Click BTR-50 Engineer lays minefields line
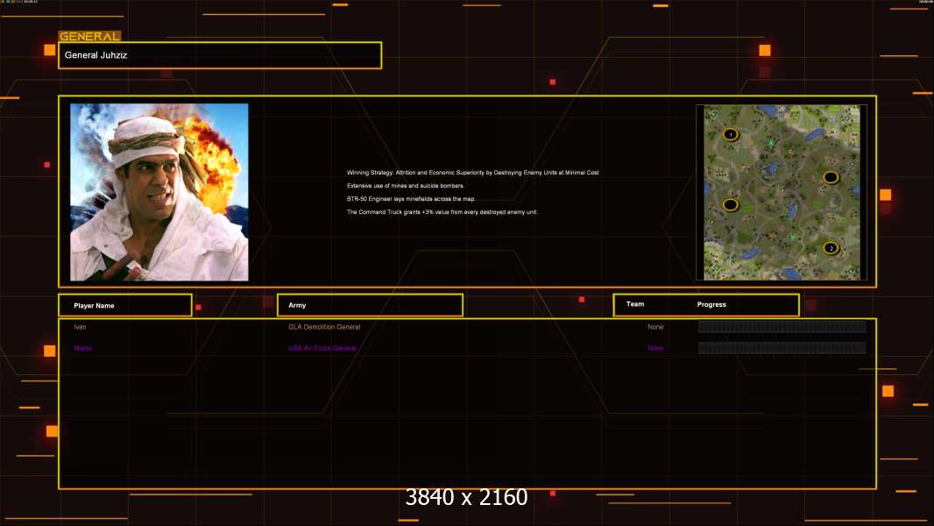Viewport: 934px width, 526px height. pos(411,199)
